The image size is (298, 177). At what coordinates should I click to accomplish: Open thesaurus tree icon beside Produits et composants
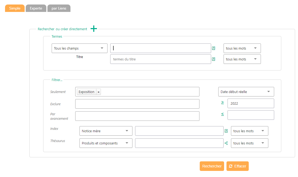coord(226,143)
